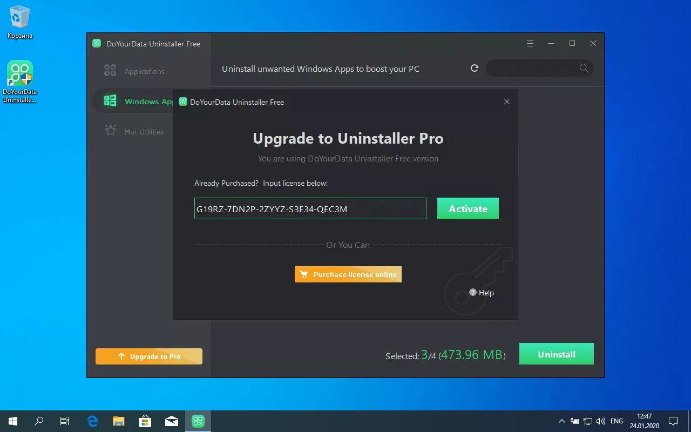Launch Microsoft Edge from taskbar
This screenshot has height=432, width=691.
click(x=92, y=421)
